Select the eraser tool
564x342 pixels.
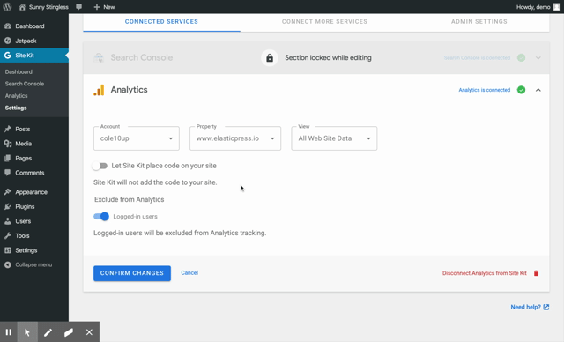point(69,332)
